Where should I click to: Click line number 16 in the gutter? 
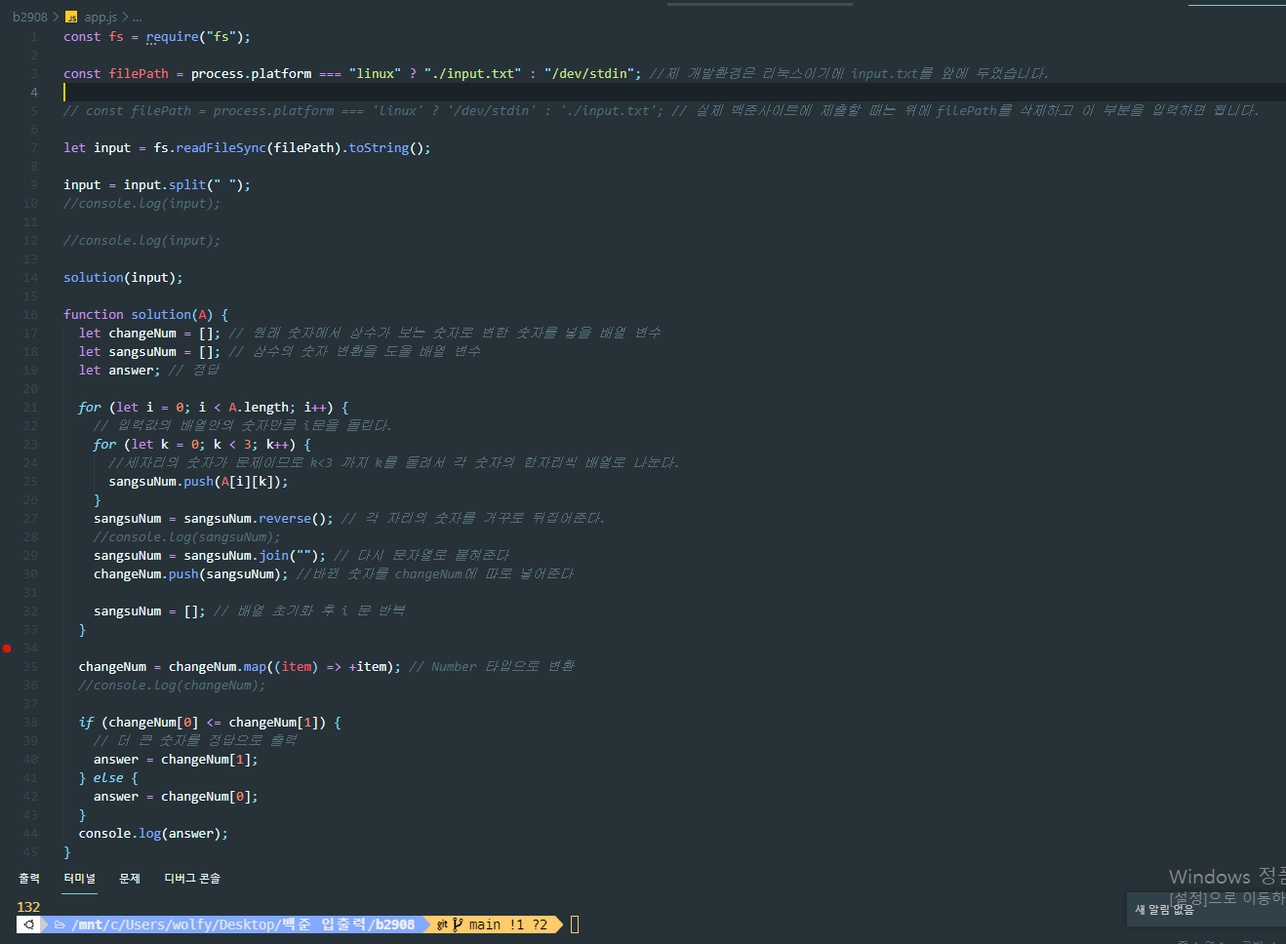point(30,315)
